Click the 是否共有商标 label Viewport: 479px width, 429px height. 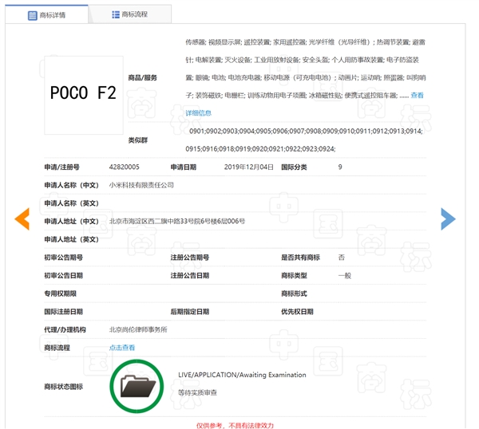[301, 258]
